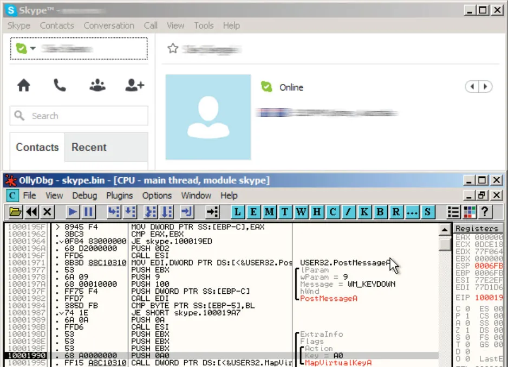Open the Skype menu in Skype window
The width and height of the screenshot is (508, 367).
coord(19,25)
